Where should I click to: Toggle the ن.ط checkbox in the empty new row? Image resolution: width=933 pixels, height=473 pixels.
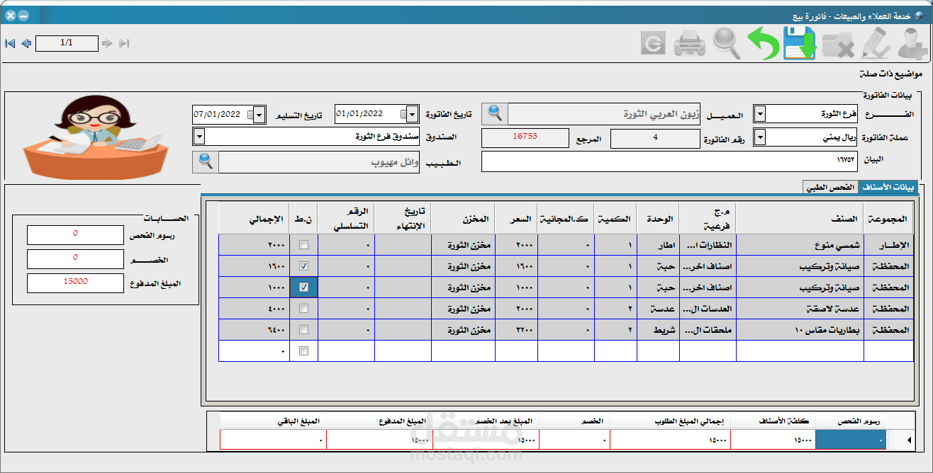(x=303, y=351)
